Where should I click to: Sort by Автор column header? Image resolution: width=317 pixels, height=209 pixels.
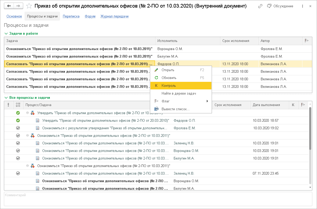point(281,41)
